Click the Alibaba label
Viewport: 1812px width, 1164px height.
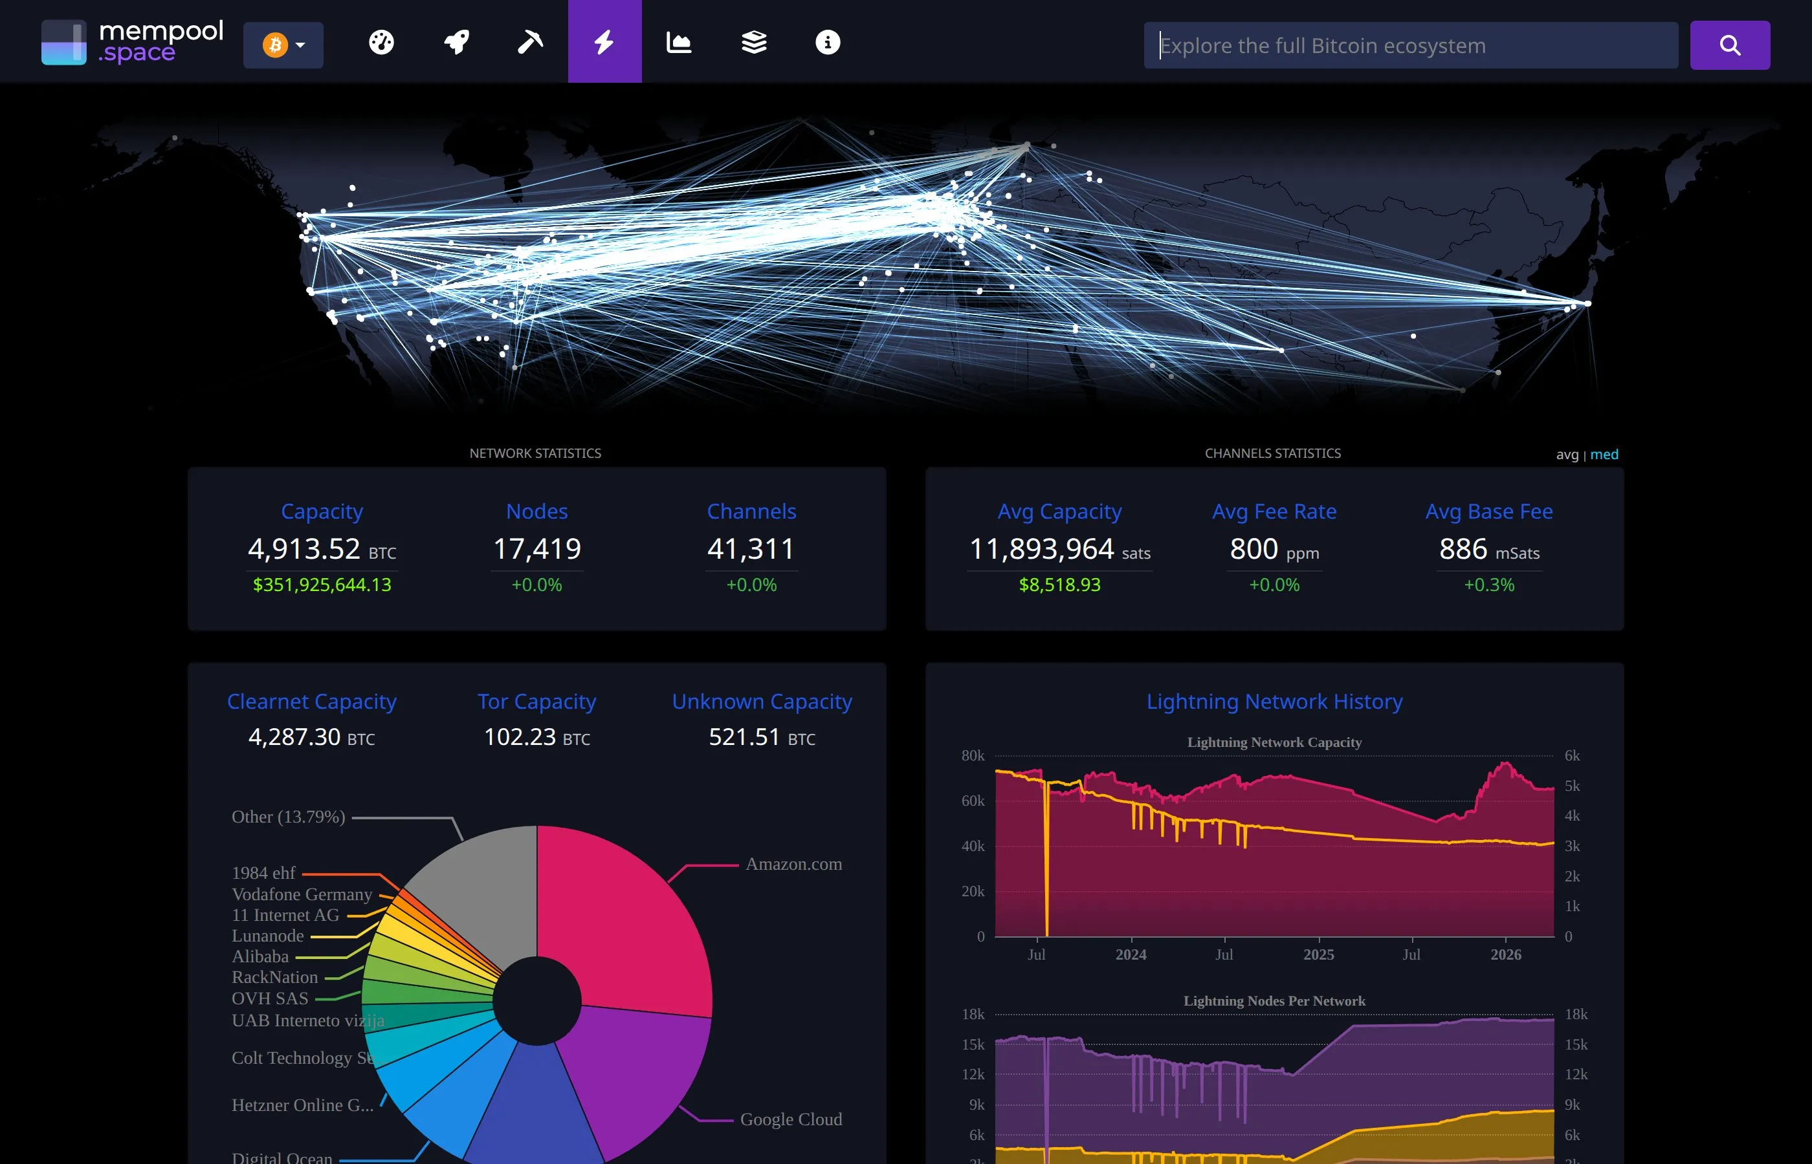pyautogui.click(x=260, y=956)
